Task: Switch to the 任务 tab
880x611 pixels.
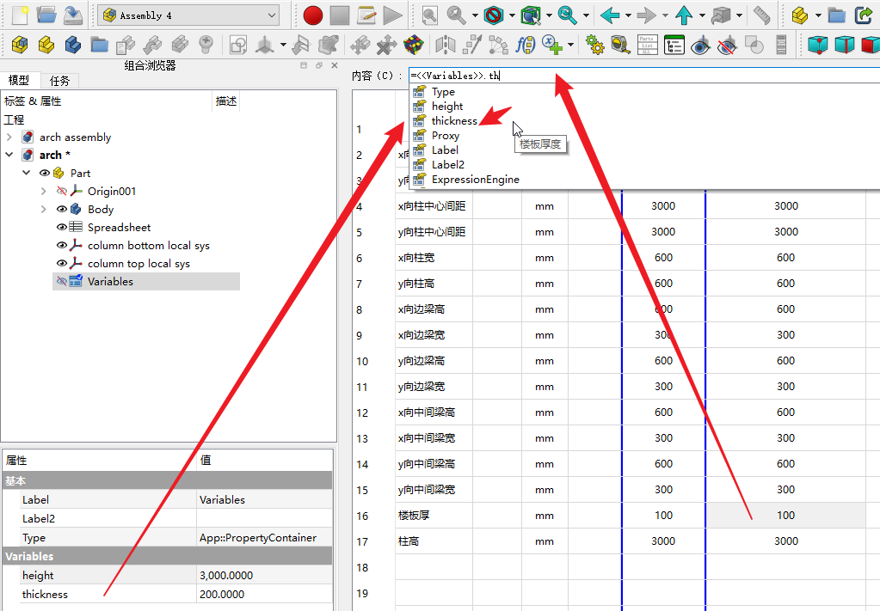Action: tap(59, 81)
